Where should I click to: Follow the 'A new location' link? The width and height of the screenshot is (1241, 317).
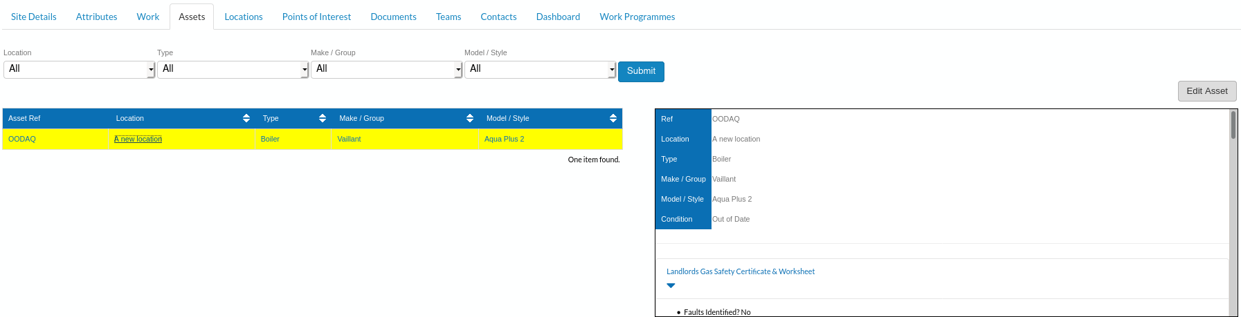tap(138, 139)
